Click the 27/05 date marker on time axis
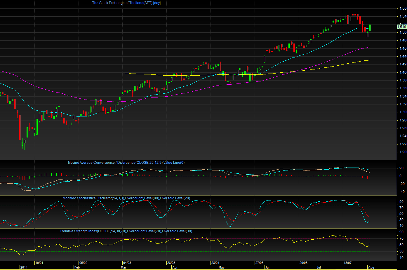Screen dimensions: 407x270 point(259,263)
